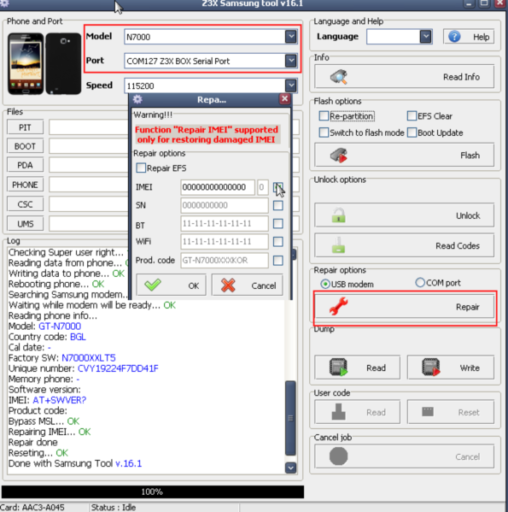Viewport: 508px width, 512px height.
Task: Click the log scrollbar thumb
Action: click(290, 418)
